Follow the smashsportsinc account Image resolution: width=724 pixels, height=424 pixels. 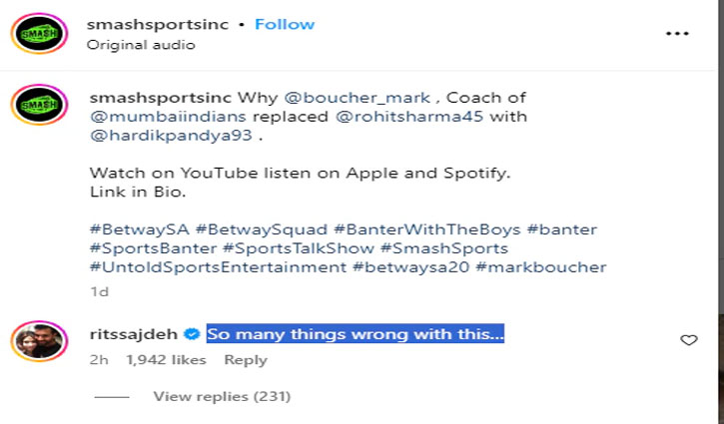click(285, 24)
